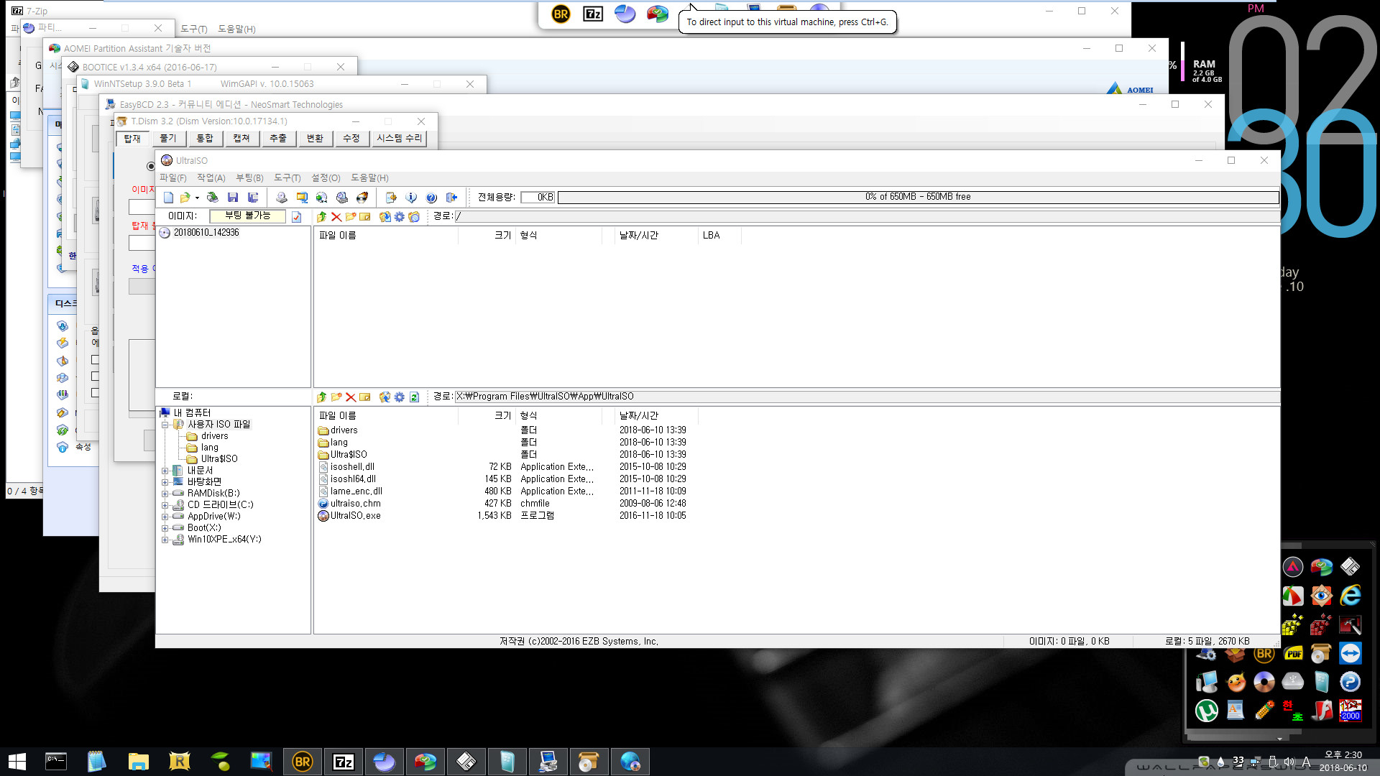Expand the RAMDisk(B:) tree node

point(165,494)
